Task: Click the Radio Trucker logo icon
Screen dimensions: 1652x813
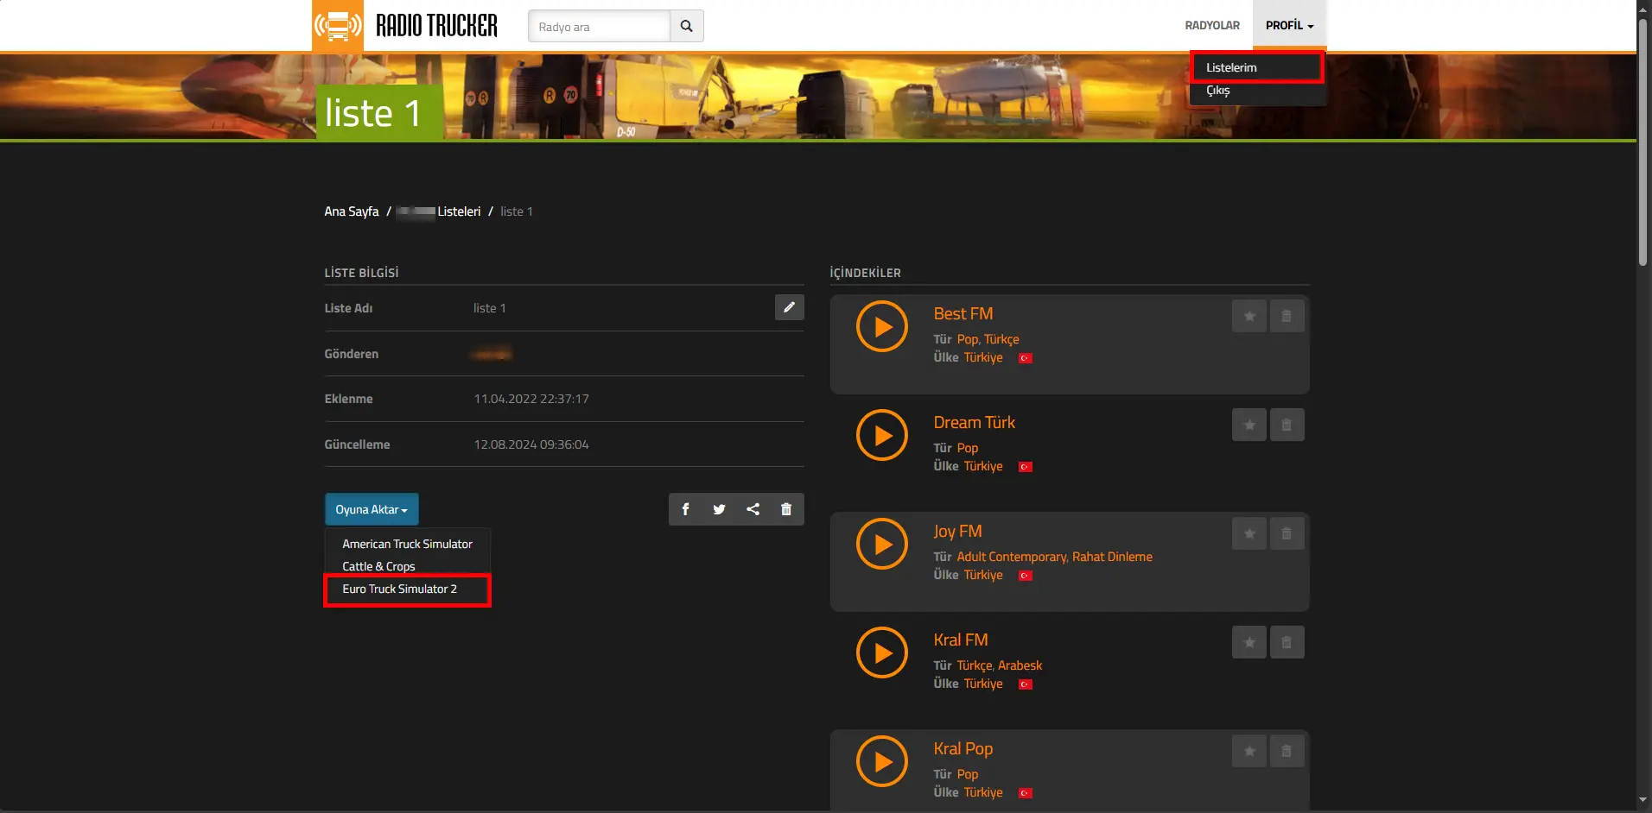Action: pyautogui.click(x=338, y=26)
